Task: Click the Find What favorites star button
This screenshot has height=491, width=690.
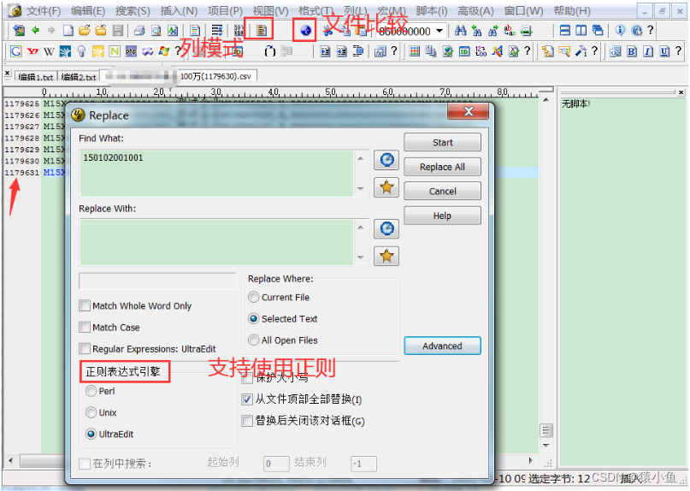Action: tap(386, 187)
